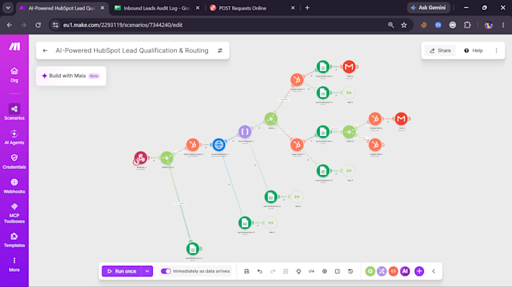Close the Inbound Leads Audit Log tab
The width and height of the screenshot is (512, 287).
pyautogui.click(x=197, y=8)
